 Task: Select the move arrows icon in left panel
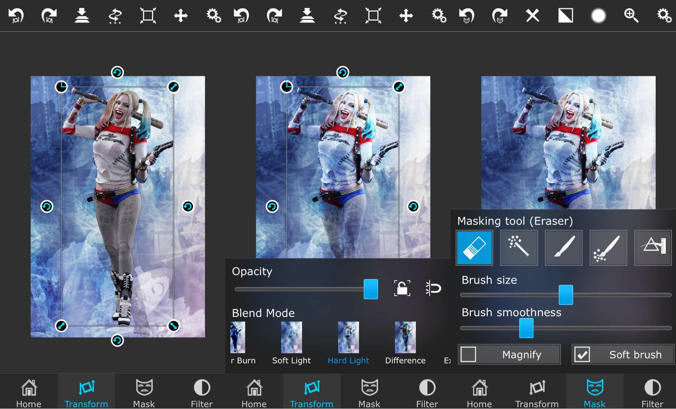click(181, 16)
